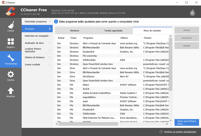
Task: Open Sistema de Restauro
Action: click(x=37, y=57)
